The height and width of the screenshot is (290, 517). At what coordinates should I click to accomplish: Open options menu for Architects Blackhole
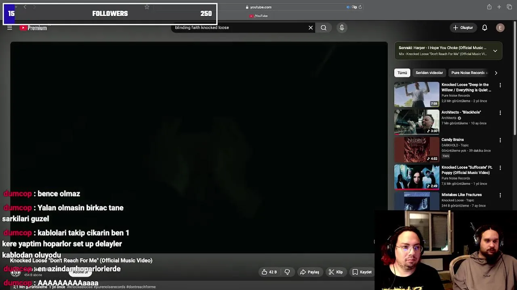click(x=500, y=113)
